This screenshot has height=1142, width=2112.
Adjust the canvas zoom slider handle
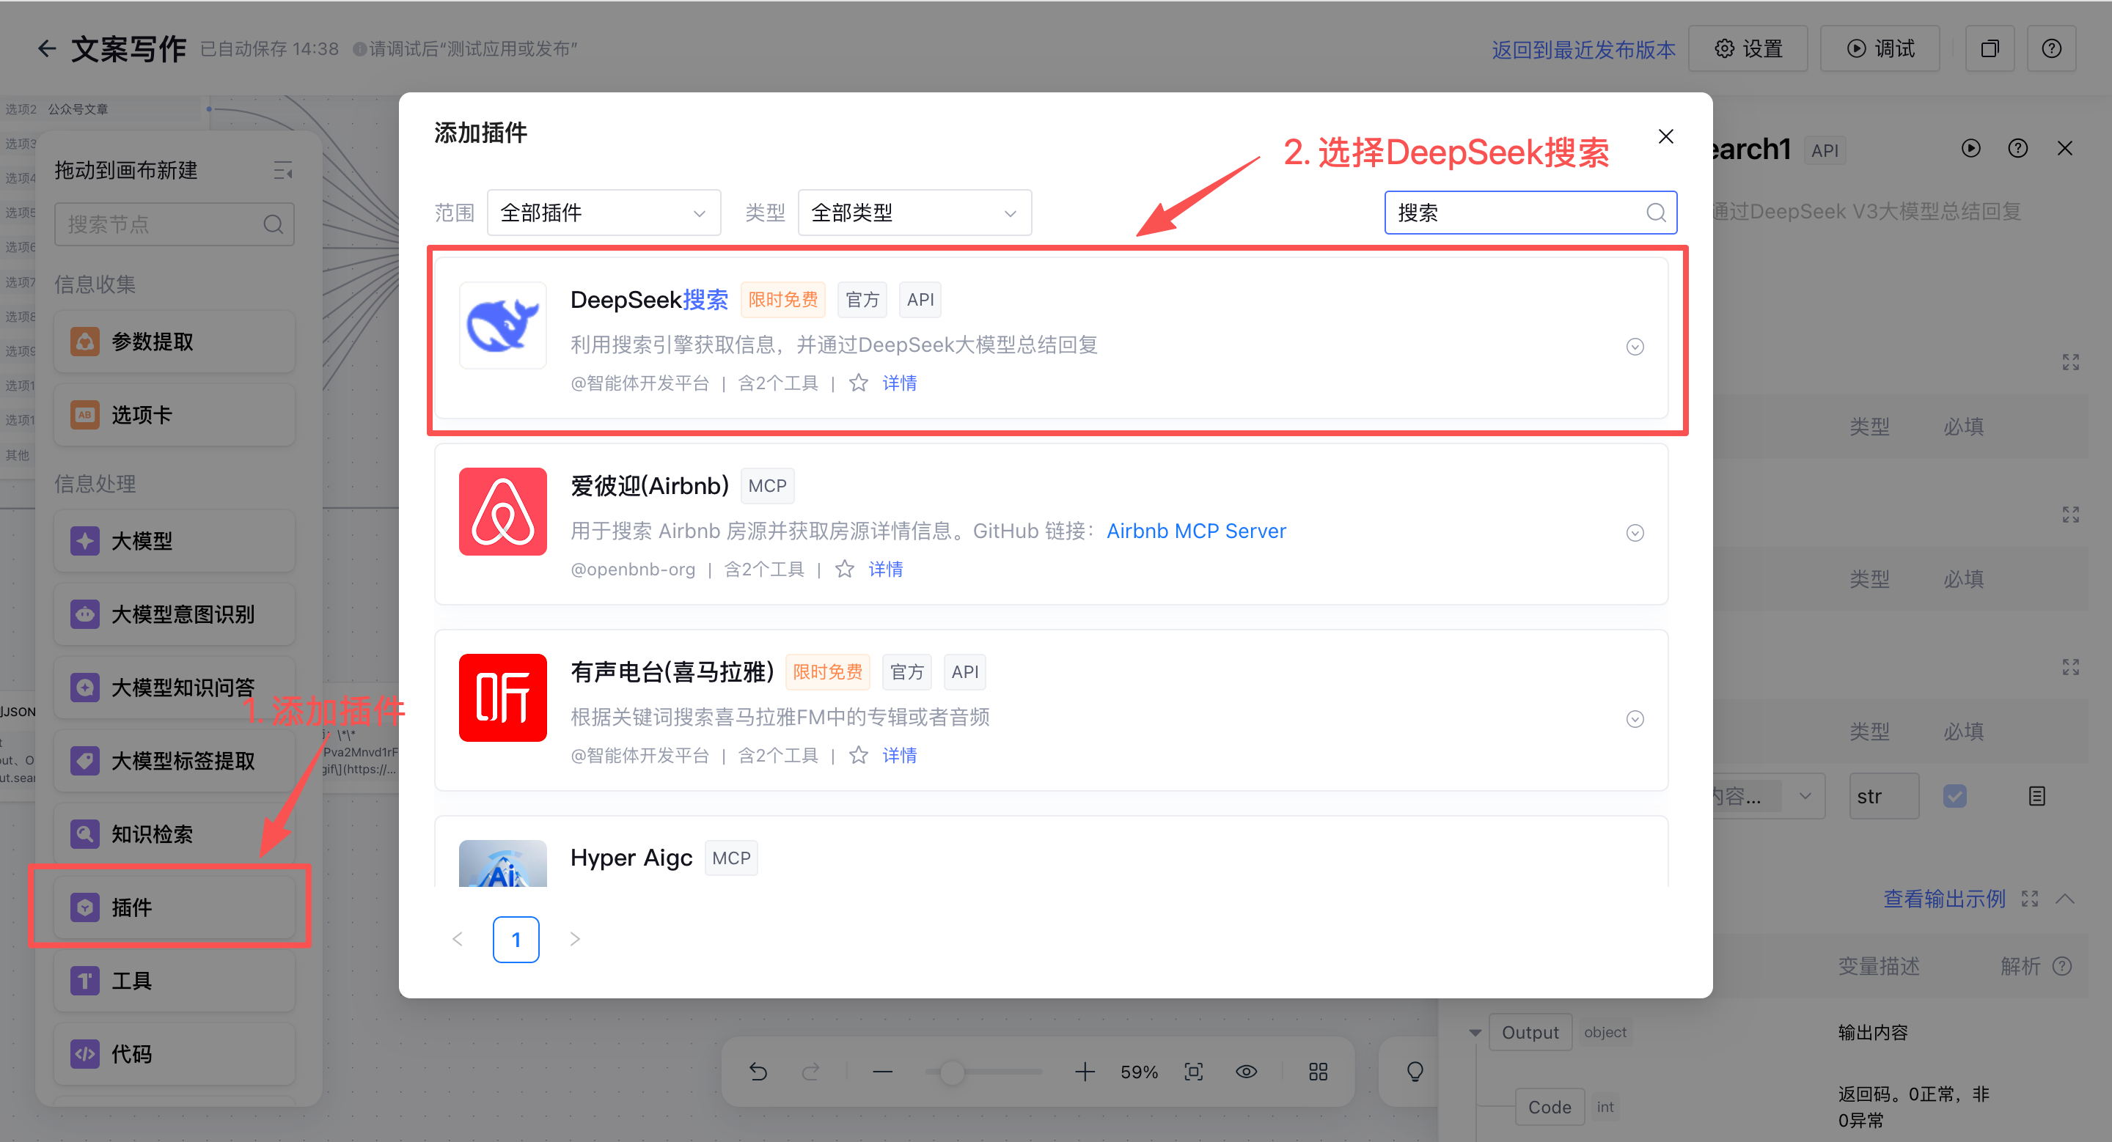951,1072
